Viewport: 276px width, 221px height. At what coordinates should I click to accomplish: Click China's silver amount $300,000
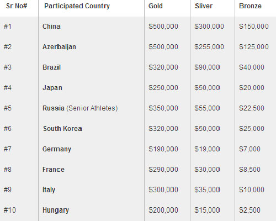coord(209,27)
